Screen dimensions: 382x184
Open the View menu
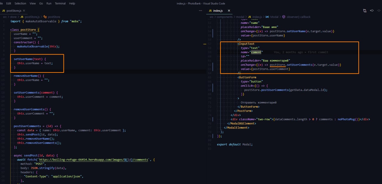click(33, 3)
